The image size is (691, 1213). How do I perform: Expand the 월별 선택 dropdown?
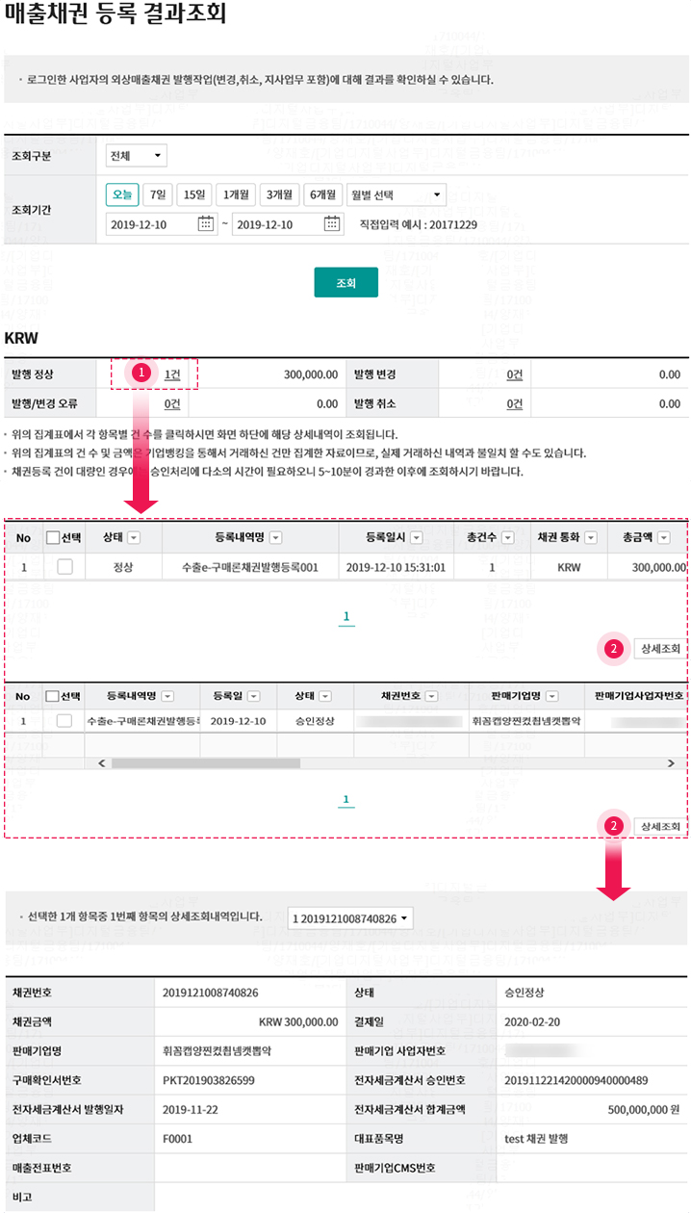[397, 194]
